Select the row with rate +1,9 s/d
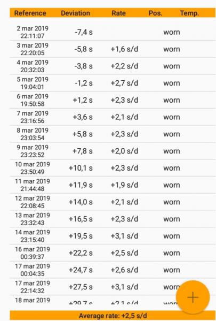216x321 pixels. 113,185
